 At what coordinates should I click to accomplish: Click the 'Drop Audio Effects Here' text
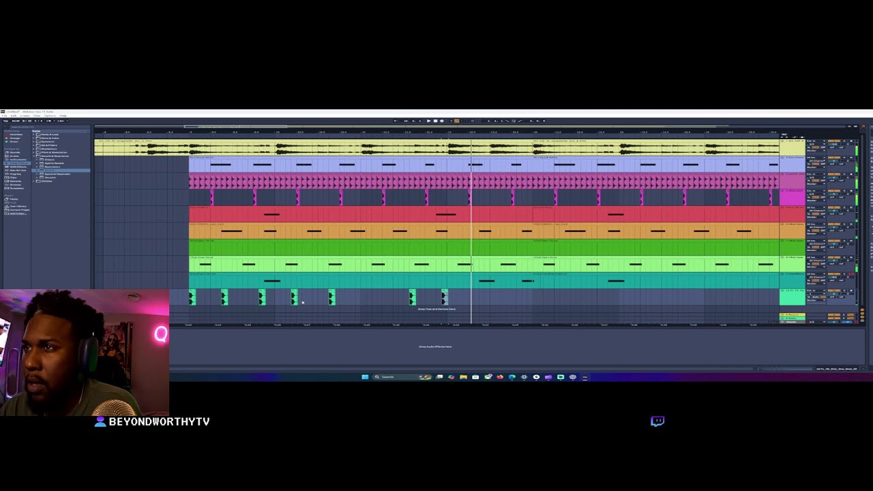[435, 346]
